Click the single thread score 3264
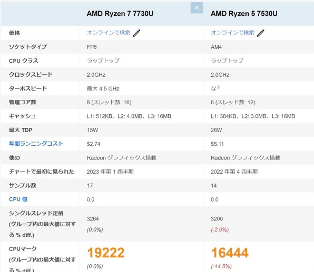 93,219
